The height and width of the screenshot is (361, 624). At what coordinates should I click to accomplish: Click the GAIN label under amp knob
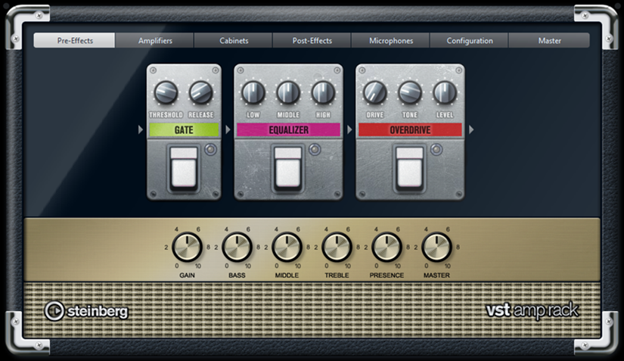coord(187,275)
